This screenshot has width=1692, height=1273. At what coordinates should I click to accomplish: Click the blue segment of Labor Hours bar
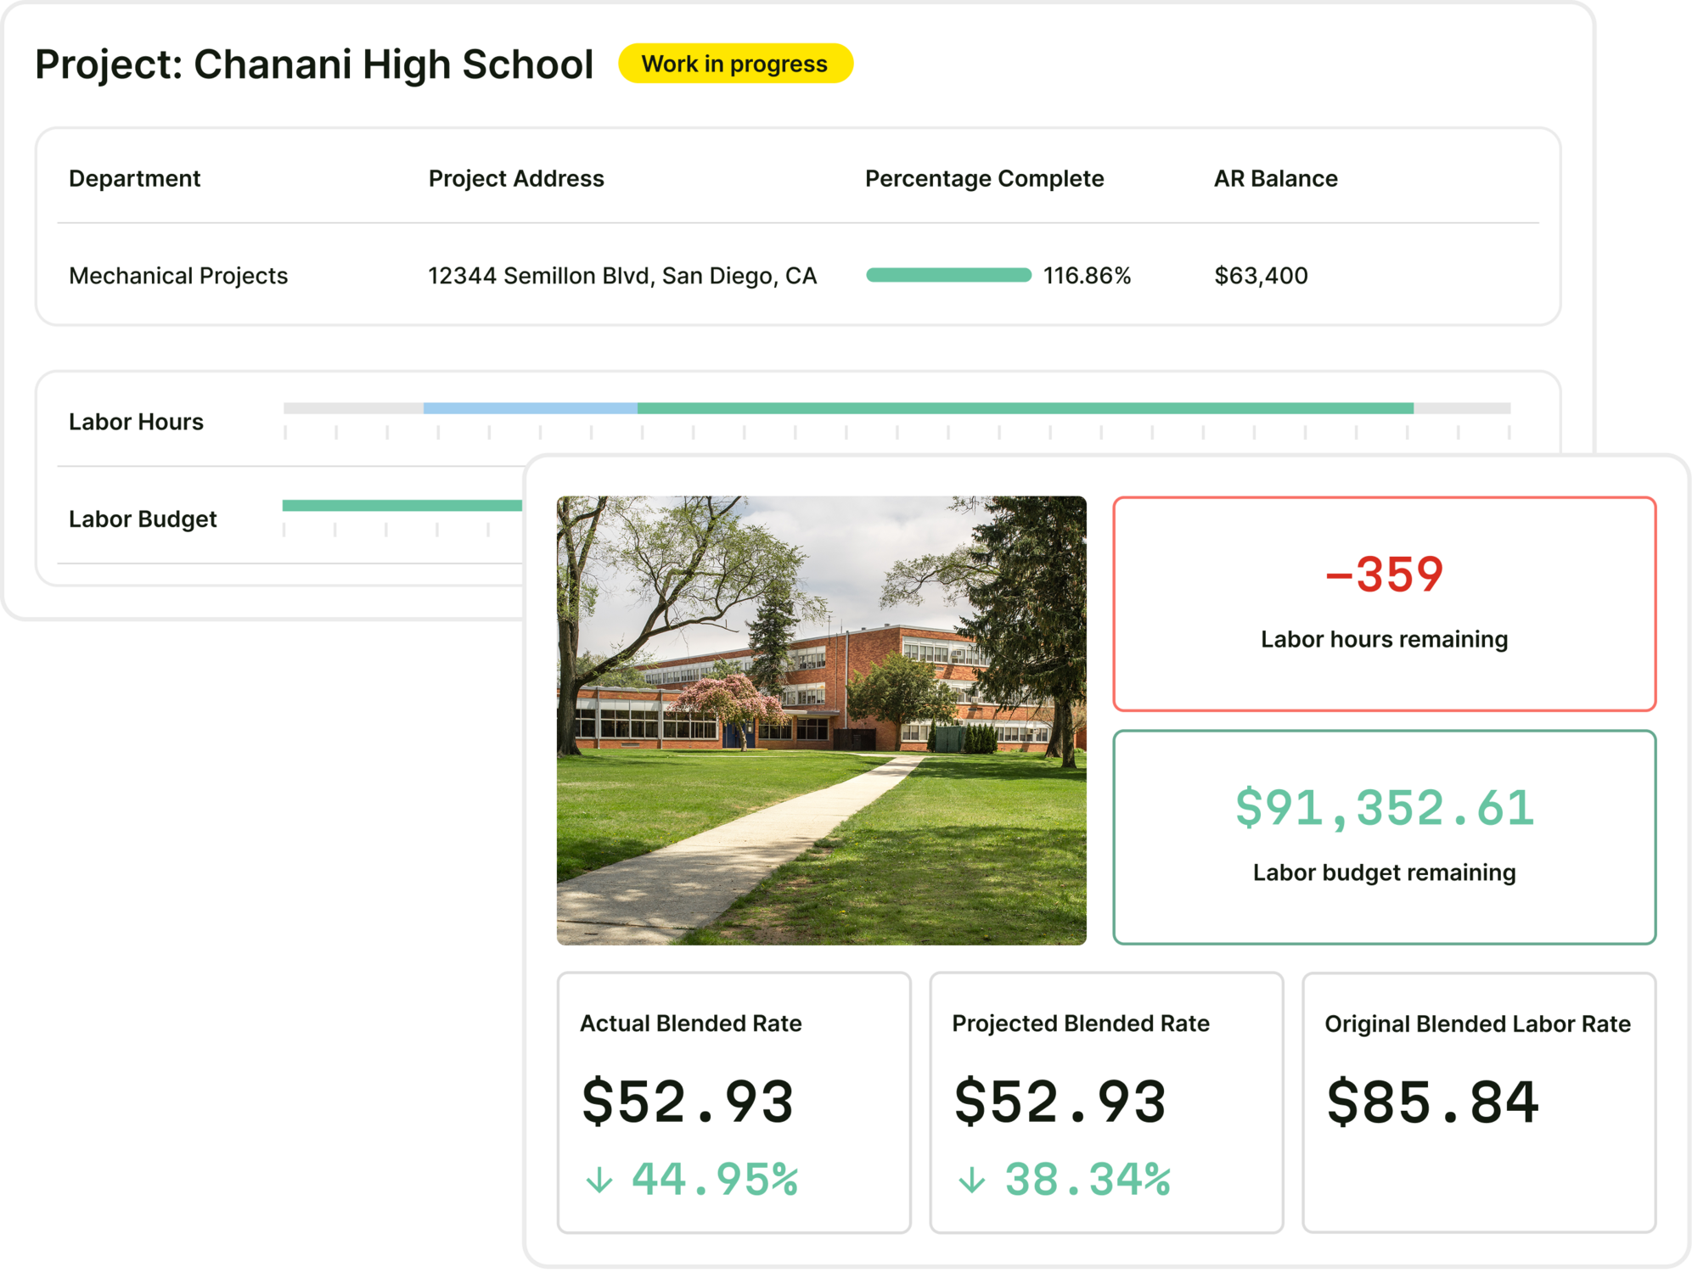click(530, 408)
